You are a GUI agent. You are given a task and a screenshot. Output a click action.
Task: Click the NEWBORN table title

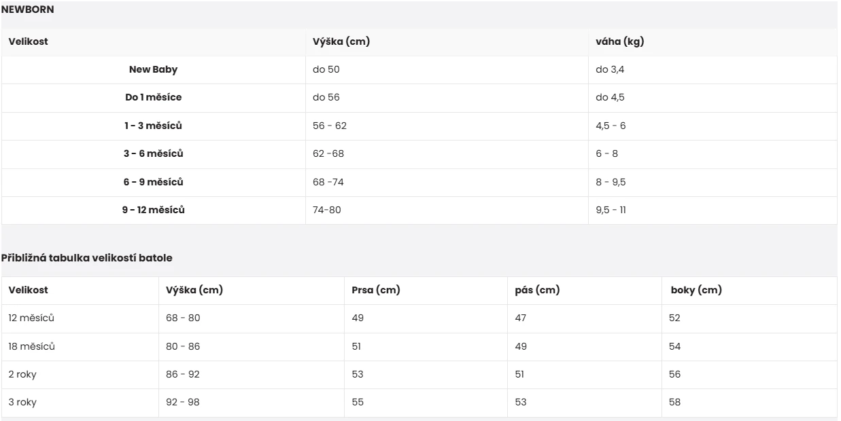tap(28, 10)
